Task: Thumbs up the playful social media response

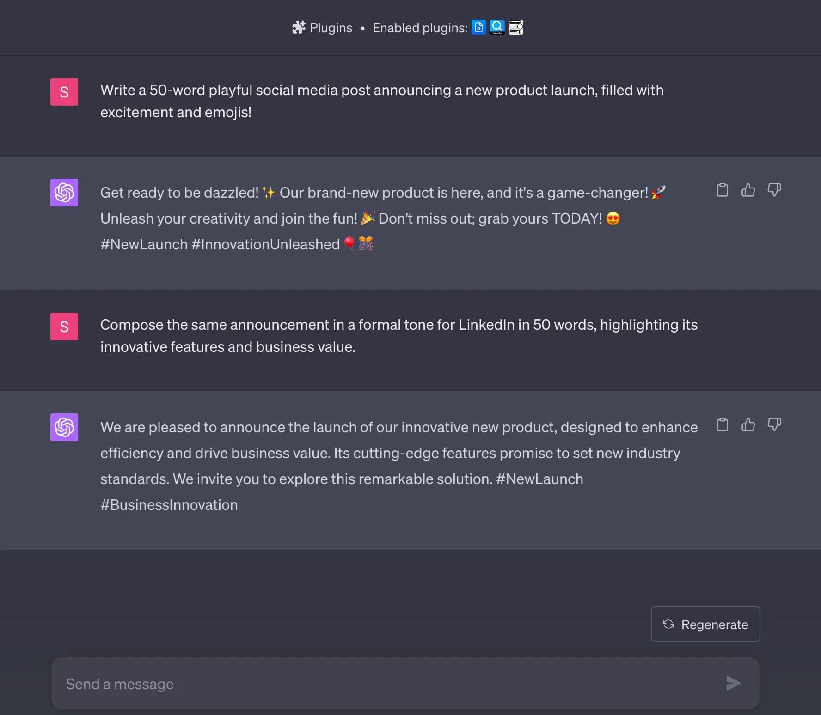Action: [748, 190]
